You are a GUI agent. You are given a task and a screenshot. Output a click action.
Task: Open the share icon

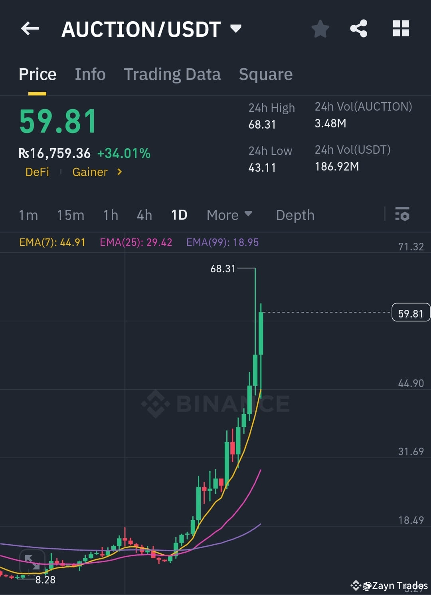point(358,28)
